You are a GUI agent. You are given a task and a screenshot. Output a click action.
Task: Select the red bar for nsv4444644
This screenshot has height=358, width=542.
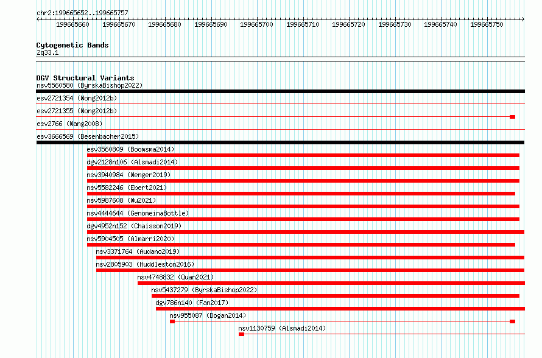tap(303, 219)
